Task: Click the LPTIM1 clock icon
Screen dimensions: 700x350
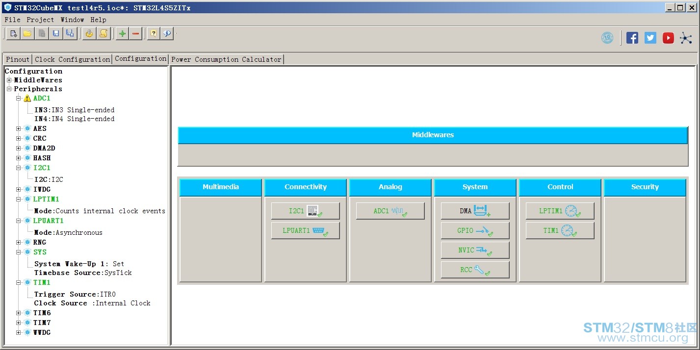Action: coord(572,211)
